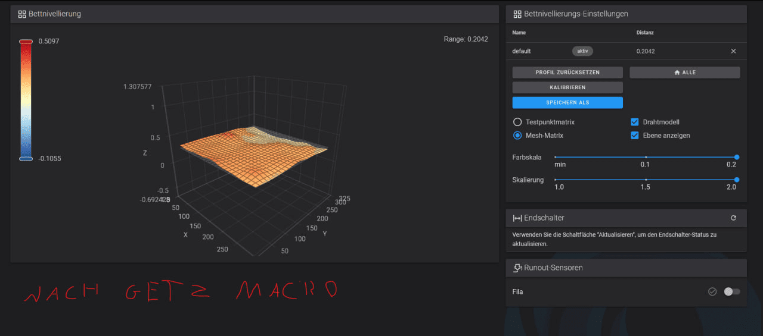
Task: Click the 0.2042 distance value in the table
Action: click(x=646, y=51)
